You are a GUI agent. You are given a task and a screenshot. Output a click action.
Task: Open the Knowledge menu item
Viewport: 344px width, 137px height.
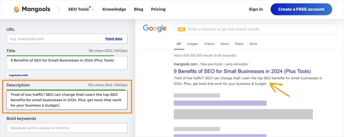[x=114, y=9]
